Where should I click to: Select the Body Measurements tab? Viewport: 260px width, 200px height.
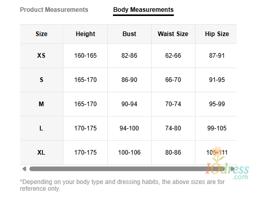[x=143, y=10]
